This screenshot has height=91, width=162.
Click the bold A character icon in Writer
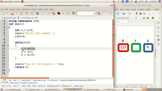(x=153, y=18)
